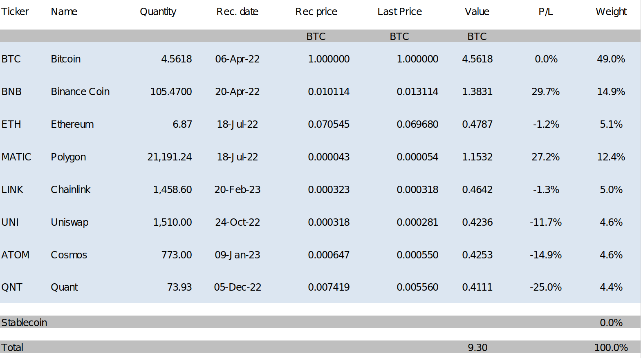Select Quant P/L value -25.0%

pyautogui.click(x=545, y=287)
